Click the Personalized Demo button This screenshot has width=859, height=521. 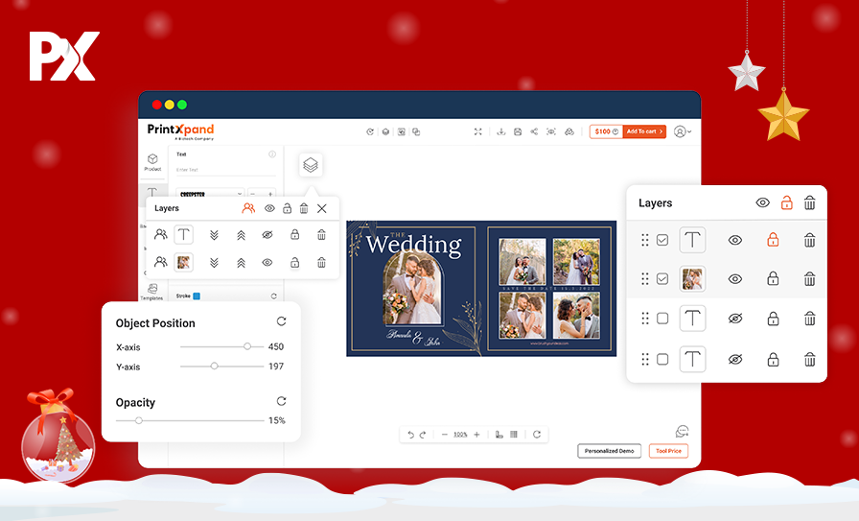click(610, 451)
